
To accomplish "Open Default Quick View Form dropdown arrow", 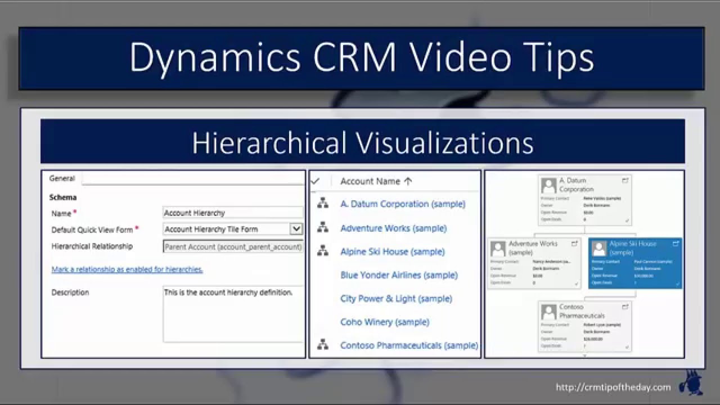I will [x=296, y=229].
